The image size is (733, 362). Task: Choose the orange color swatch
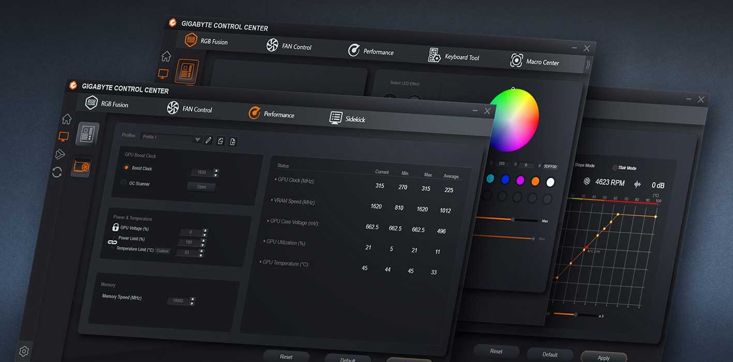coord(535,182)
